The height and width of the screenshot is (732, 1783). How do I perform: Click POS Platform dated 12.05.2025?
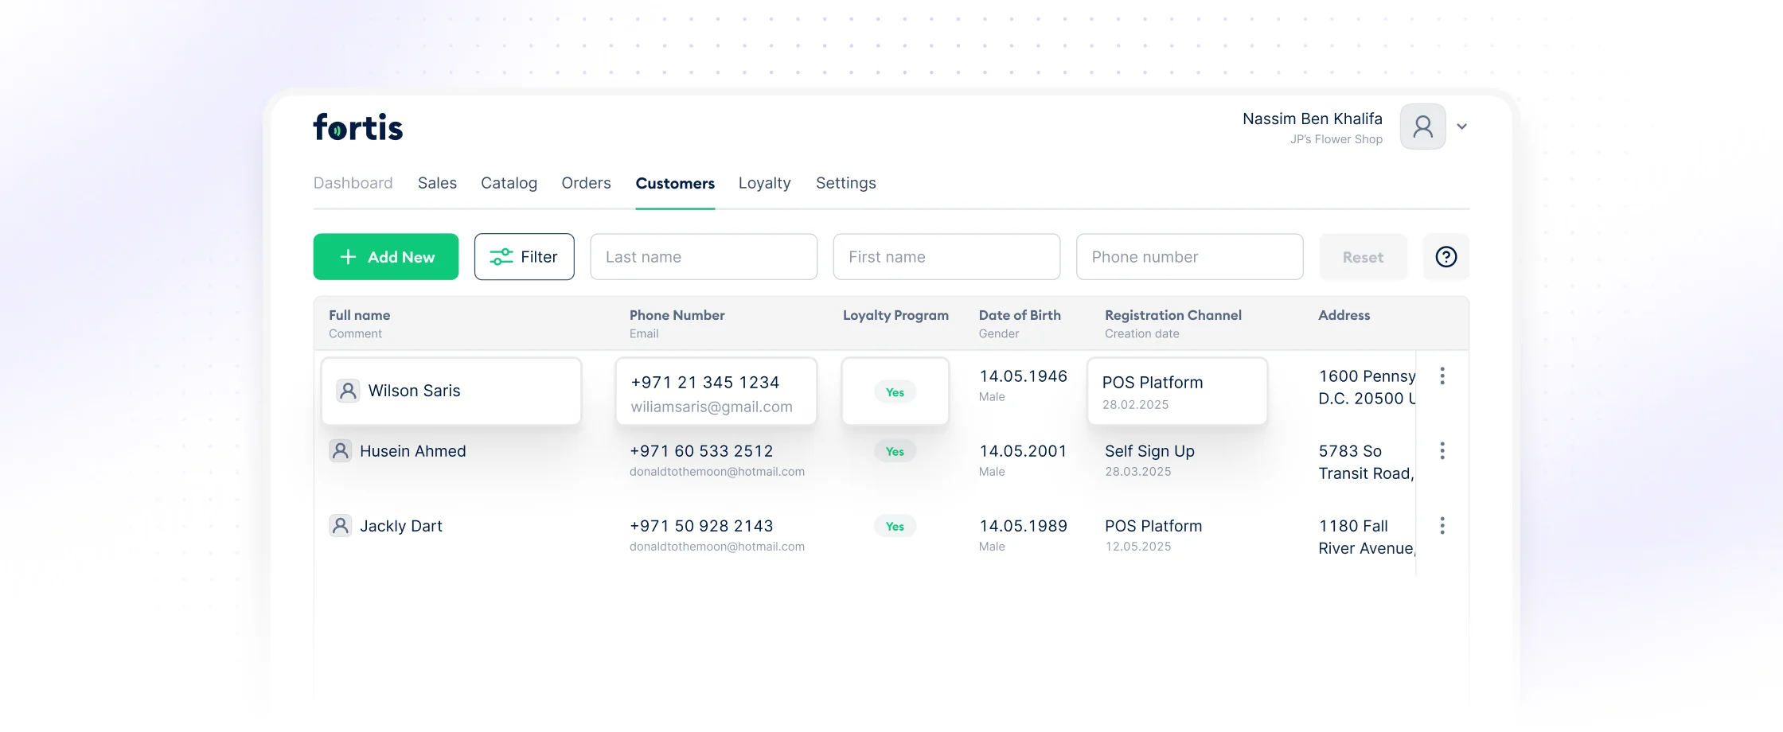[1153, 526]
